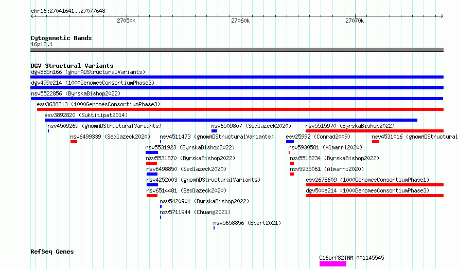Screen dimensions: 458x269
Task: Click the nsv5711944 Chuang2021 label
Action: point(195,212)
